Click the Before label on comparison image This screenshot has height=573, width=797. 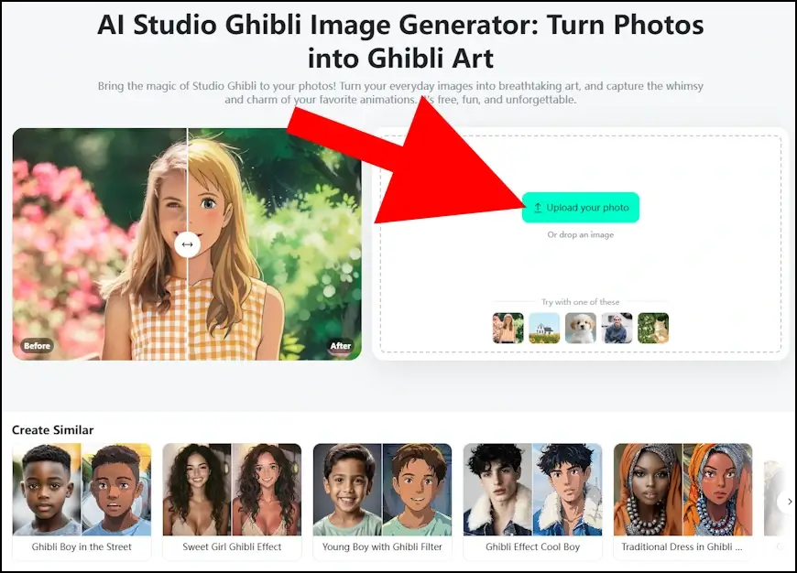tap(38, 346)
